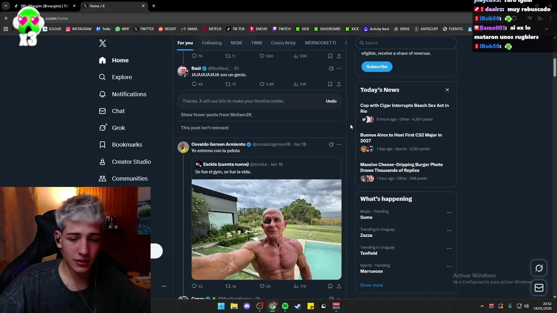Open Spotify from the taskbar
This screenshot has height=313, width=557.
[x=285, y=306]
